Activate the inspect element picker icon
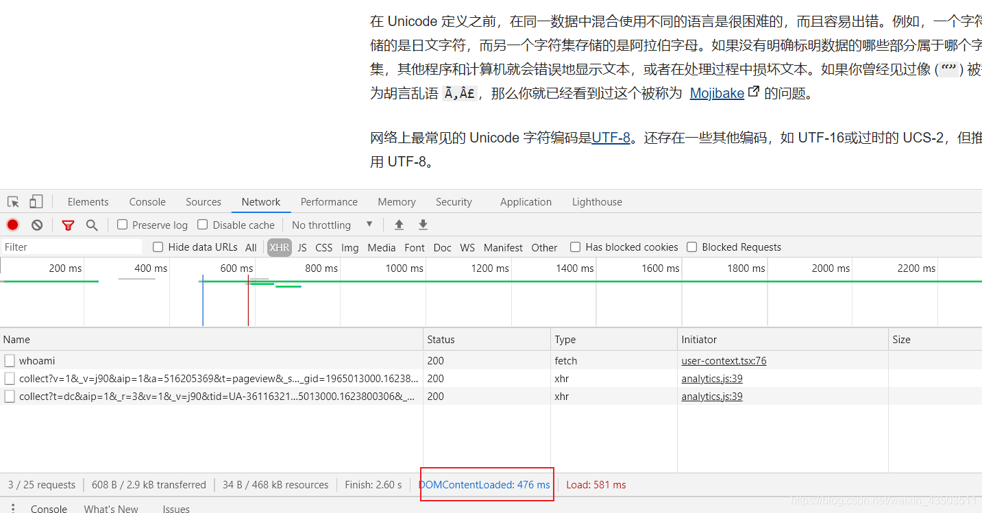The image size is (982, 513). pyautogui.click(x=13, y=202)
